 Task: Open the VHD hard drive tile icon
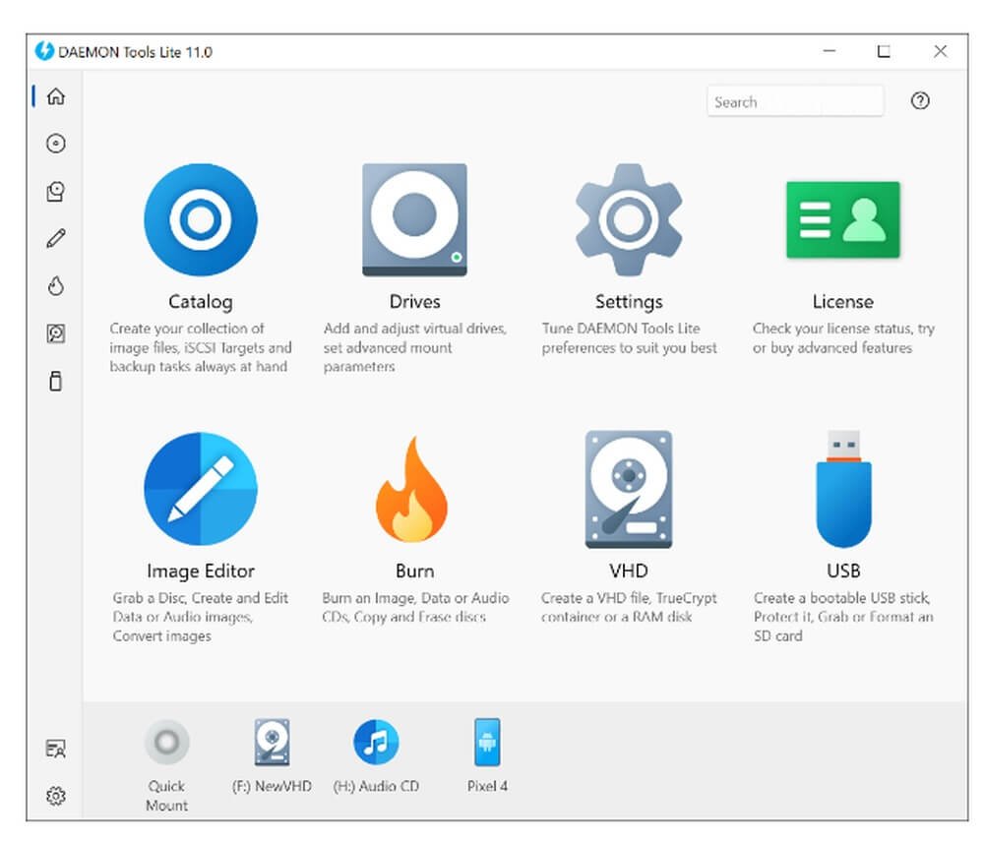629,489
